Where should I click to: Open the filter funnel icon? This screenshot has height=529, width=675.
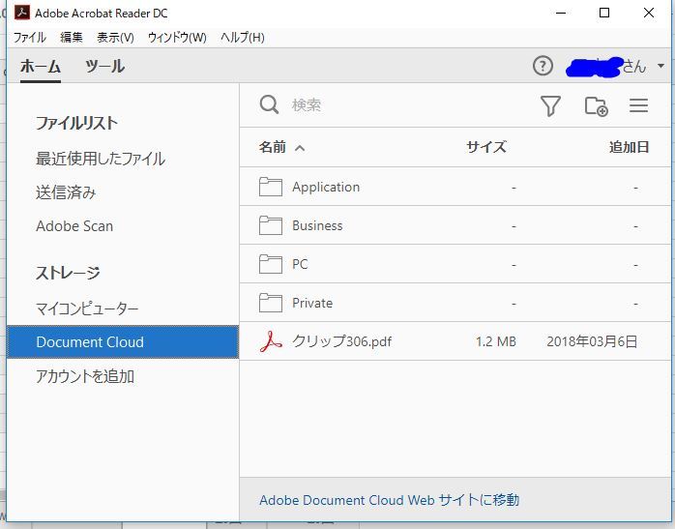550,105
